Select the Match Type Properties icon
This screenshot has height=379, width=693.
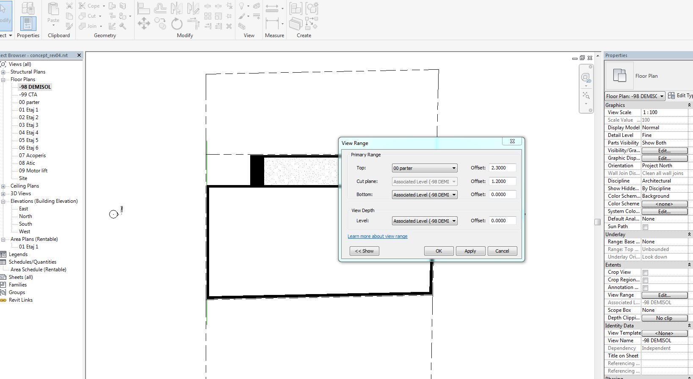pos(69,26)
